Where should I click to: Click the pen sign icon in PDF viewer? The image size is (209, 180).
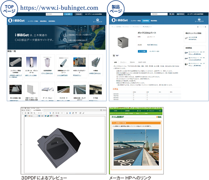pos(83,113)
